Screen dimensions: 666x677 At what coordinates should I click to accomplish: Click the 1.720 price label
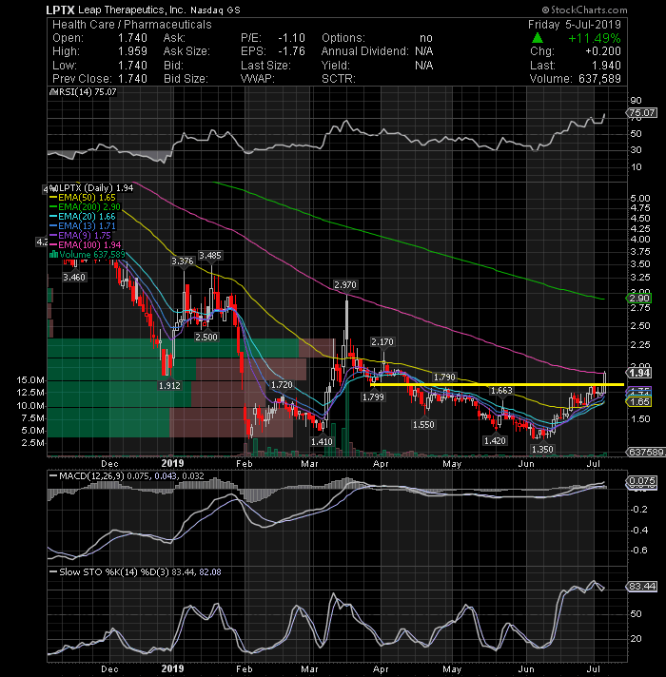pos(282,385)
